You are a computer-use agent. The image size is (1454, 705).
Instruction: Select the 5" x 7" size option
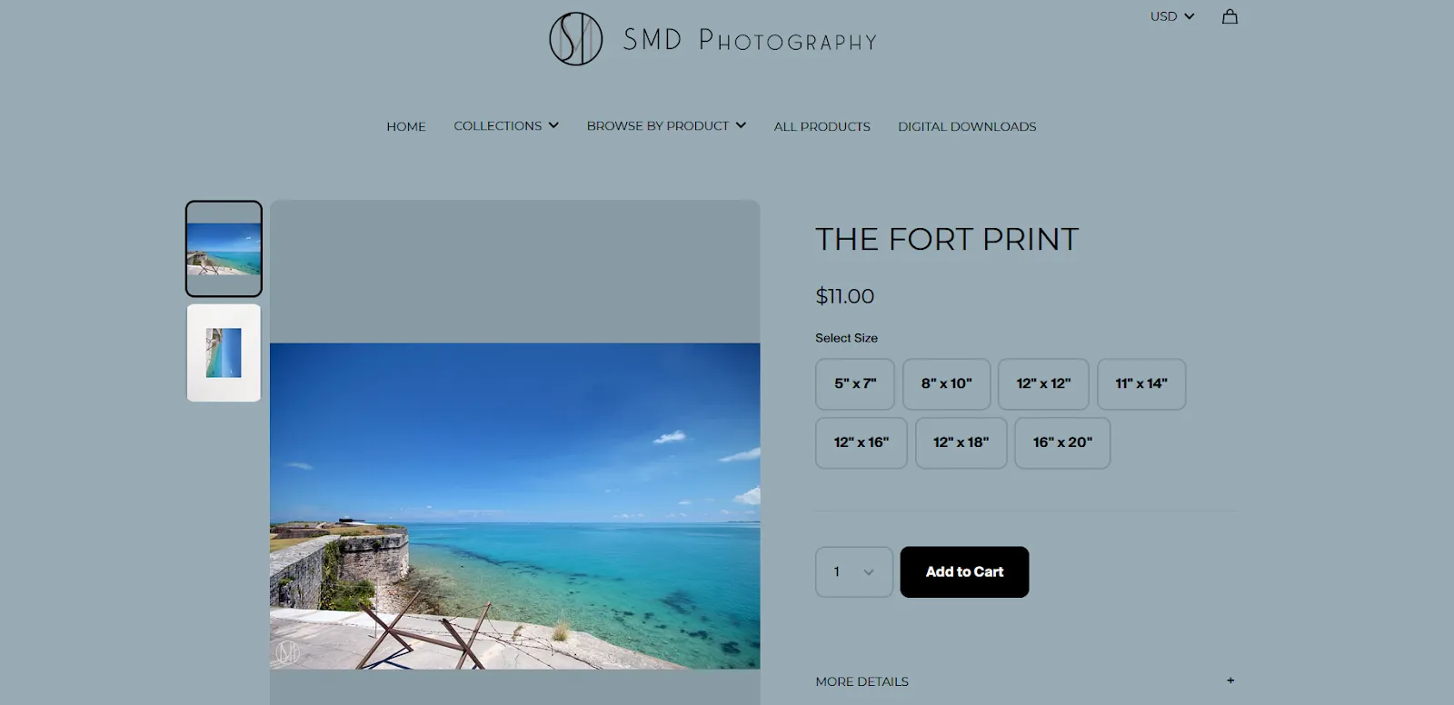pos(855,383)
